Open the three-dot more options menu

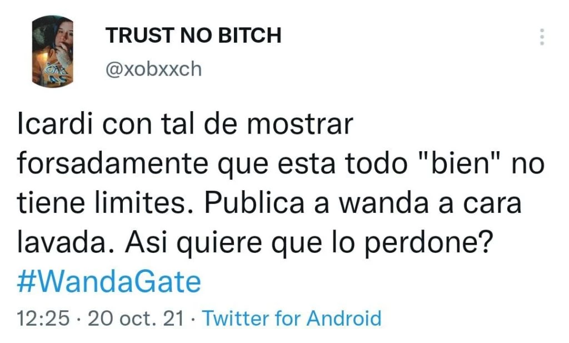click(x=542, y=37)
